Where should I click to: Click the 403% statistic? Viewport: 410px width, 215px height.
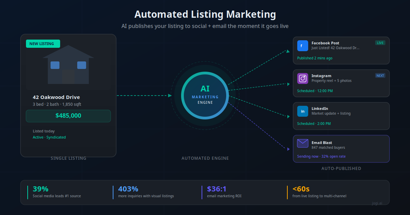(x=128, y=189)
